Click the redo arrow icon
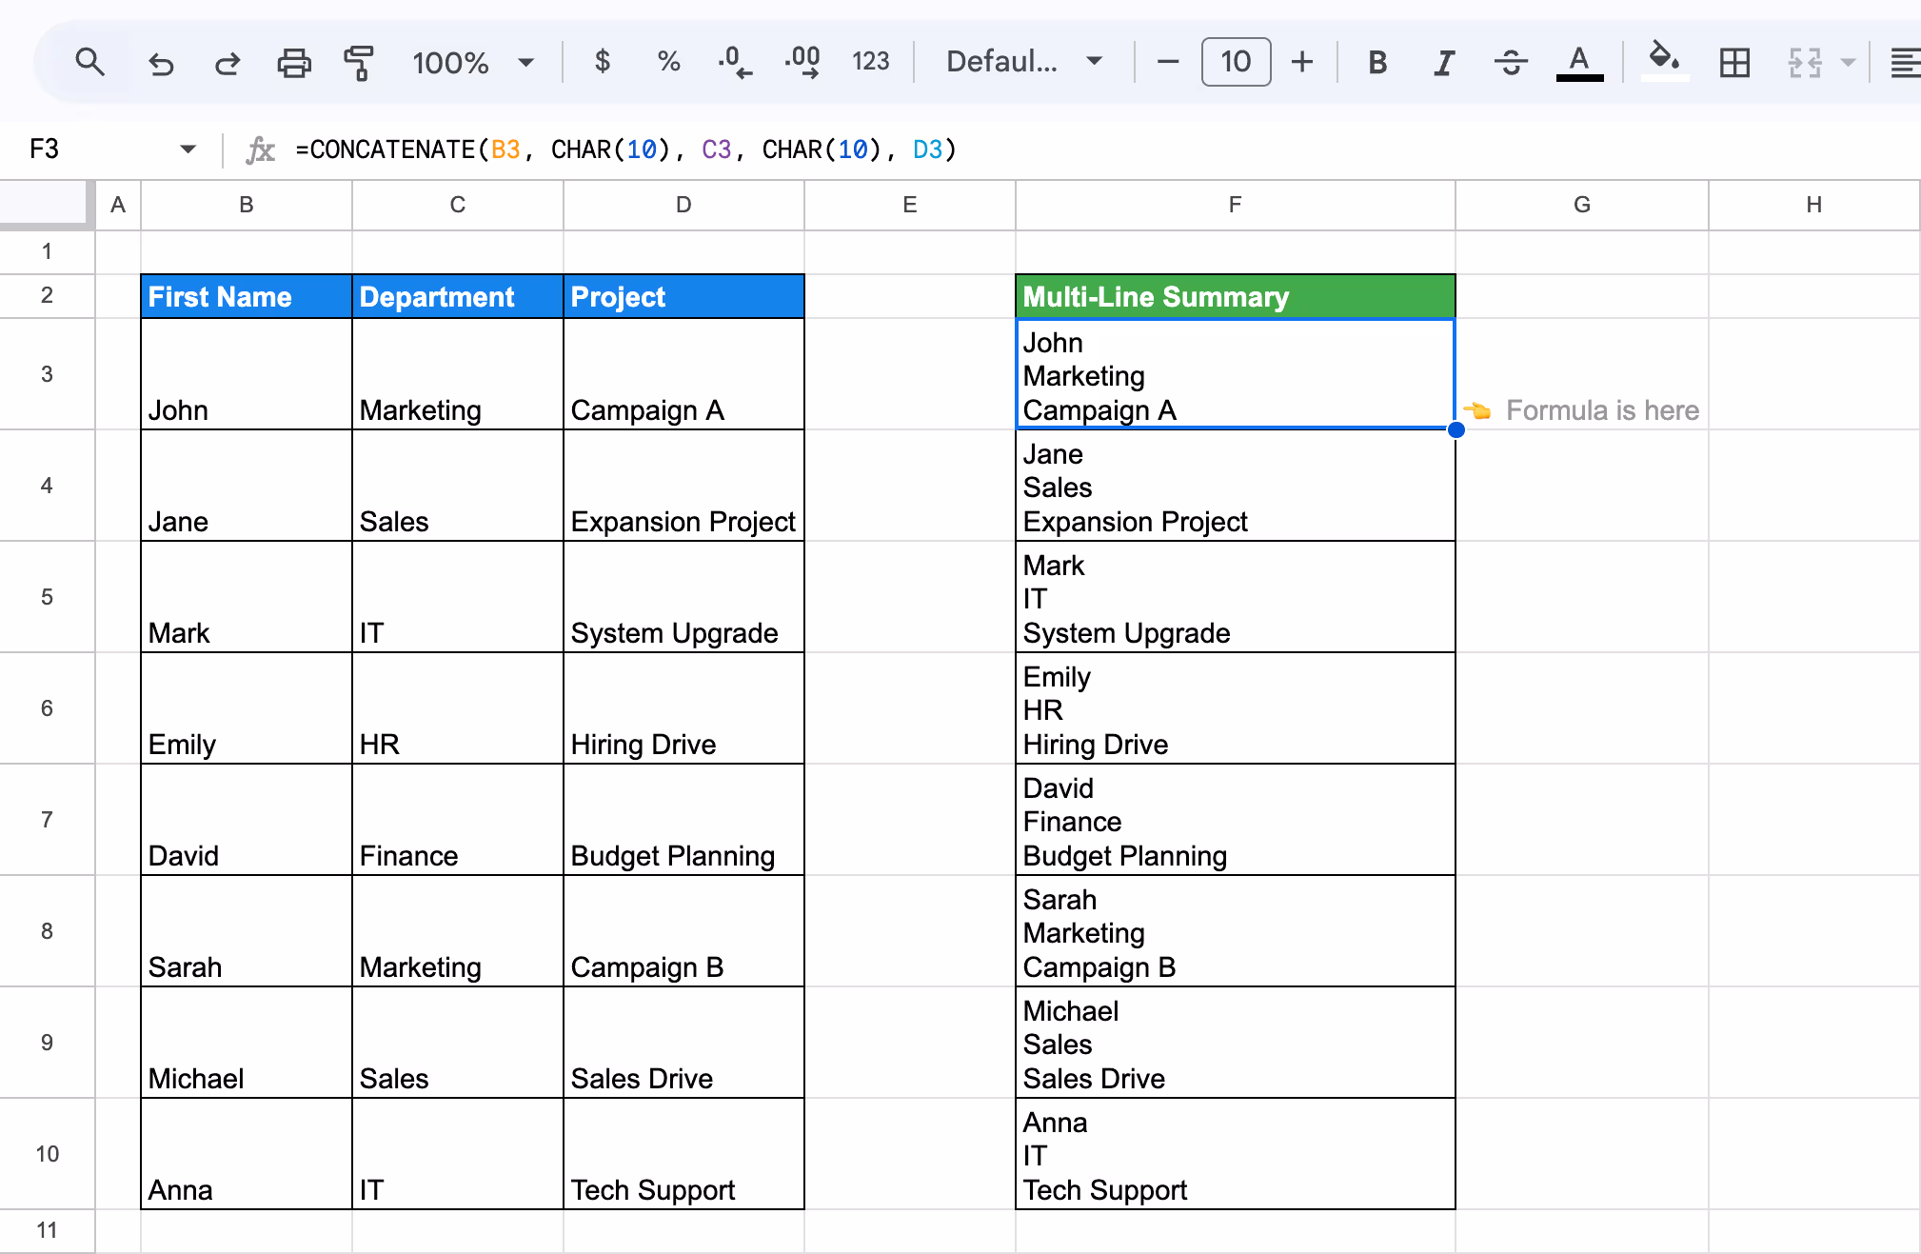The image size is (1921, 1254). 228,63
